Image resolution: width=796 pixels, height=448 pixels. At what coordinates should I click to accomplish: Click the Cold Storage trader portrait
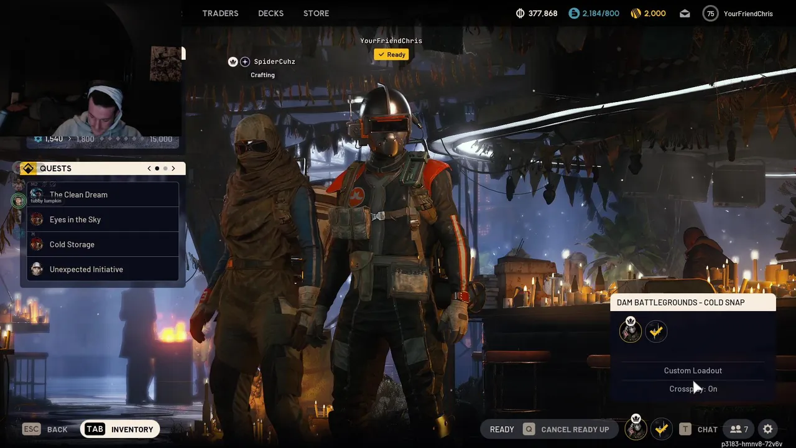click(x=37, y=245)
